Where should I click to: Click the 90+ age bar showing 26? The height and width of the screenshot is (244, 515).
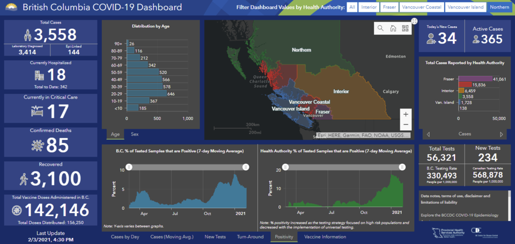[x=128, y=43]
